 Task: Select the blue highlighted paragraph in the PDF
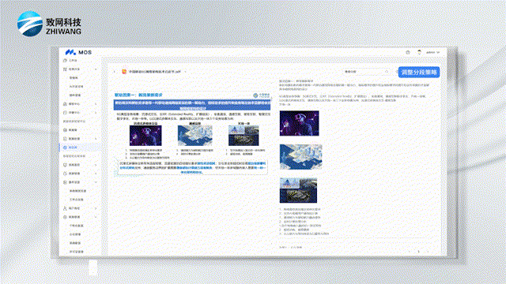[192, 105]
